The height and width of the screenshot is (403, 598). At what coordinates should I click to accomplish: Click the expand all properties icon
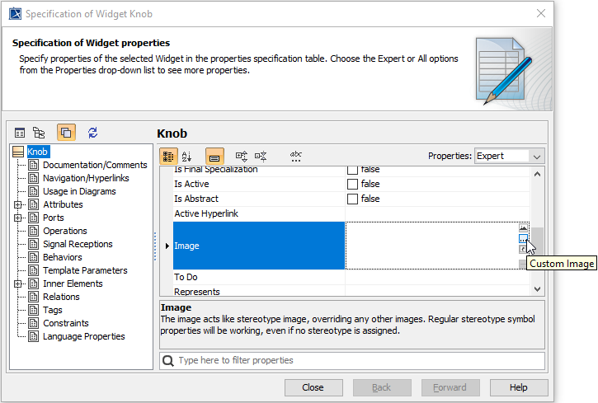242,156
